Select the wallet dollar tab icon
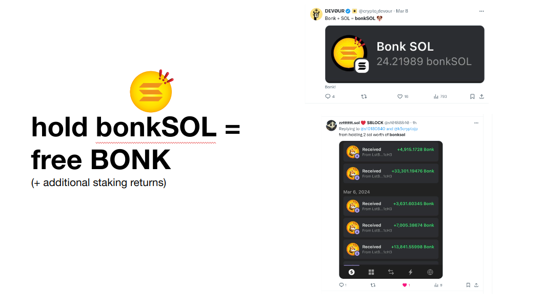Screen dimensions: 541x307 [x=351, y=272]
